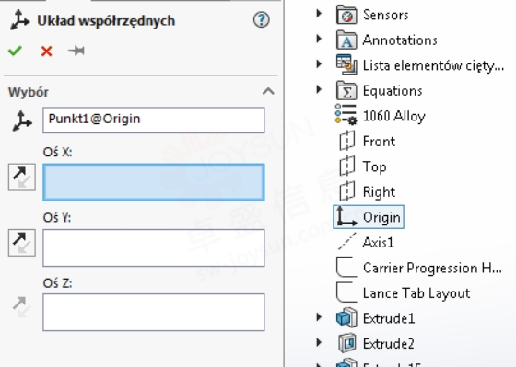The image size is (516, 367).
Task: Toggle the pushpin keep-visible icon
Action: [x=76, y=51]
